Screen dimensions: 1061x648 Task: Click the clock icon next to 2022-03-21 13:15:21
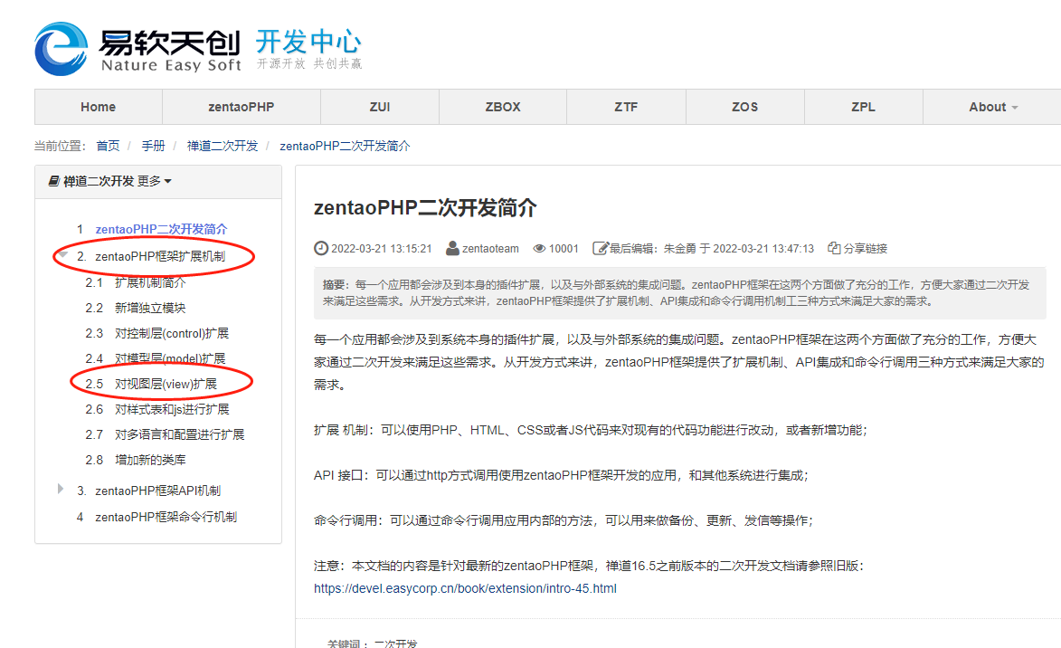click(x=321, y=249)
